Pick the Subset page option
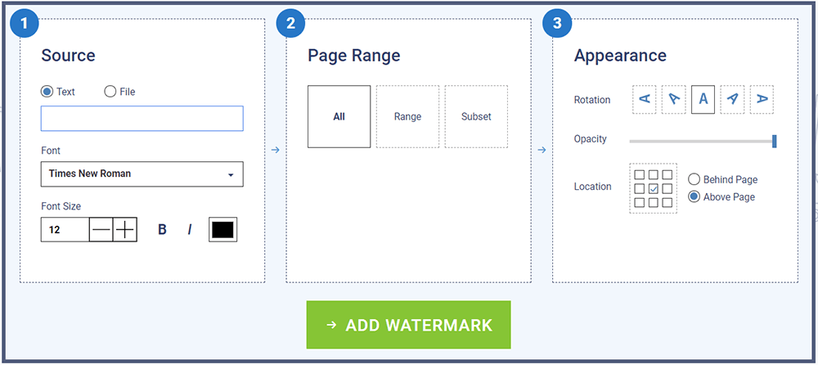 click(476, 117)
